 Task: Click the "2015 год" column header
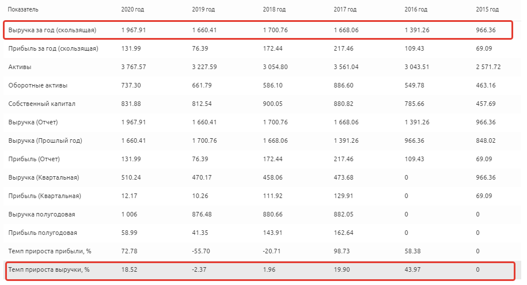pos(487,10)
